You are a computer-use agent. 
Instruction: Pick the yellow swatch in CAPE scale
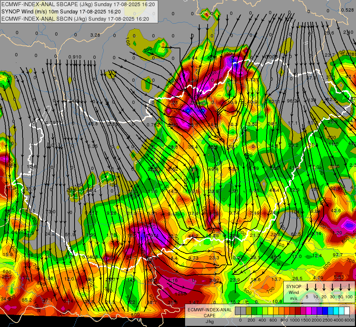[271, 311]
